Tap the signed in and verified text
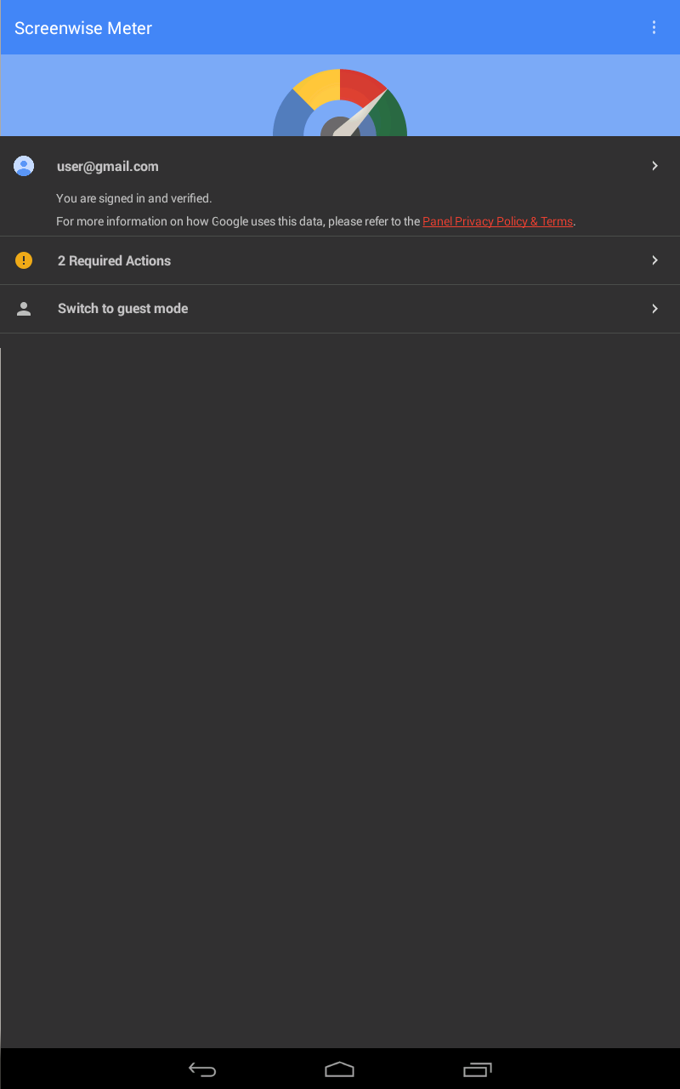This screenshot has height=1089, width=680. coord(133,198)
